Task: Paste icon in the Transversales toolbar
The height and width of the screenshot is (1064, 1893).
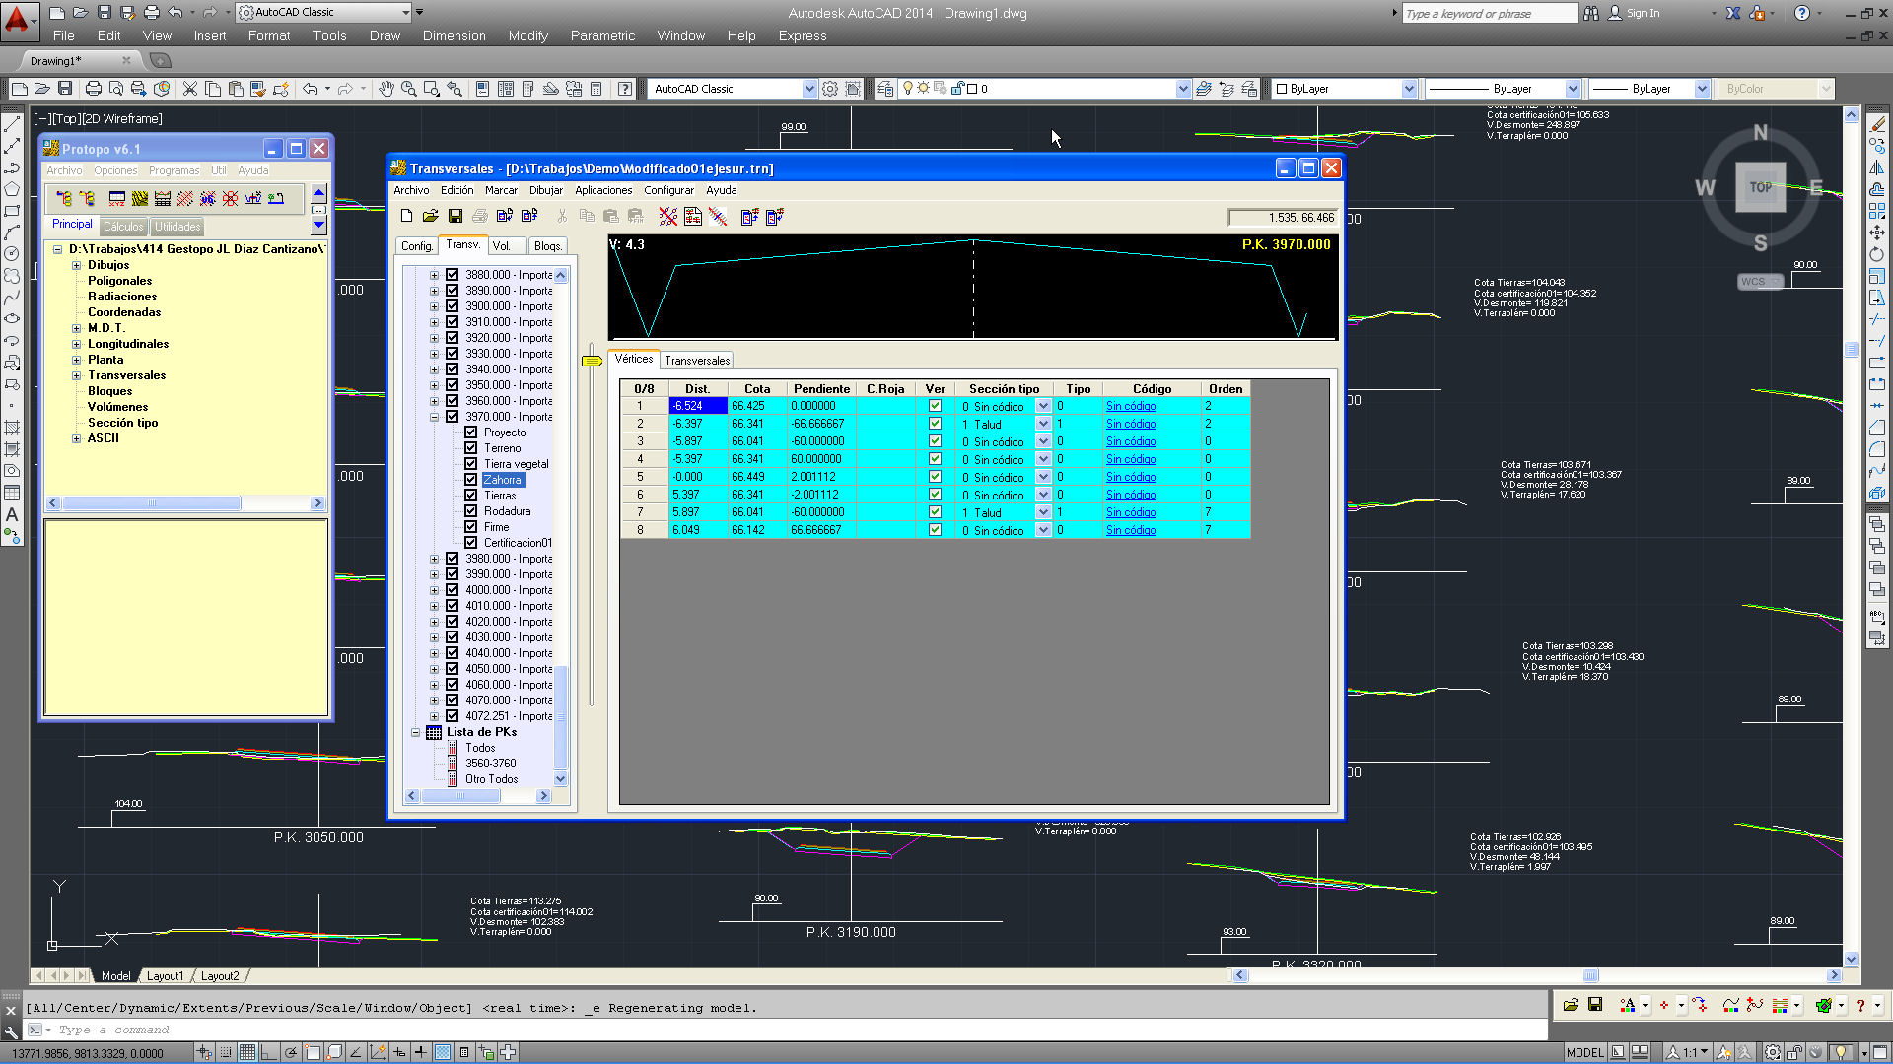Action: point(611,216)
